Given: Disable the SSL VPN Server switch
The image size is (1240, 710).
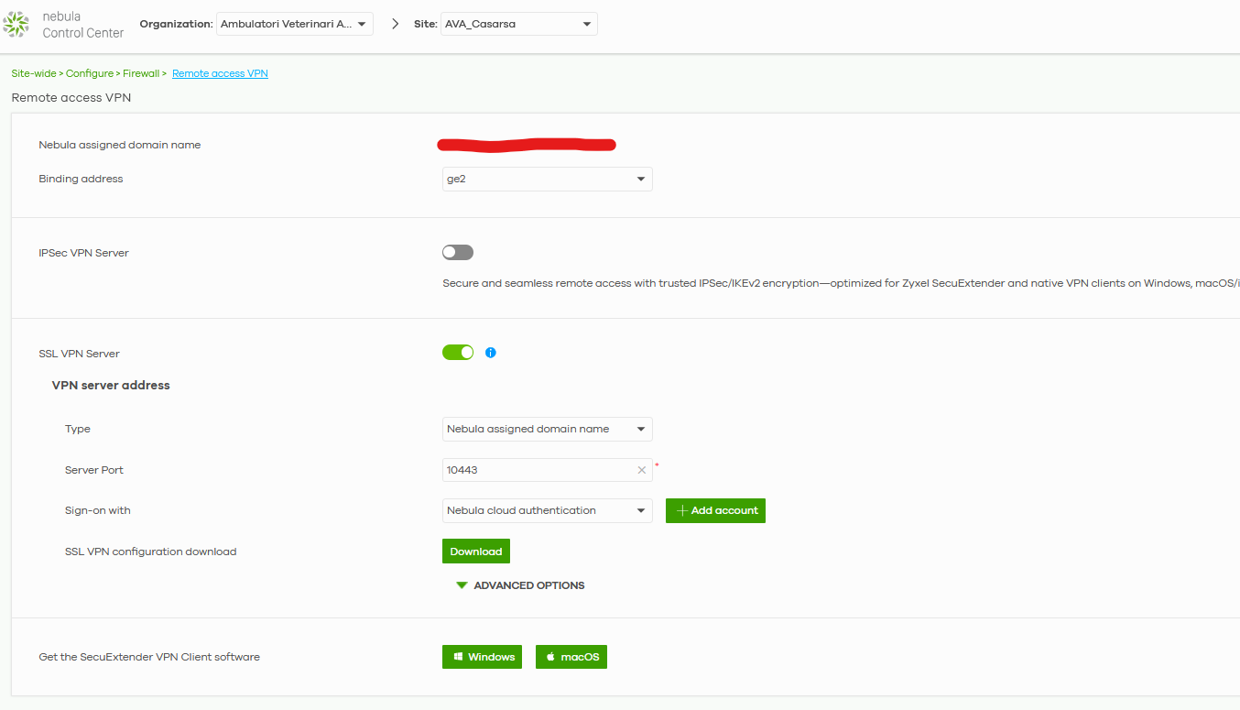Looking at the screenshot, I should click(x=458, y=353).
